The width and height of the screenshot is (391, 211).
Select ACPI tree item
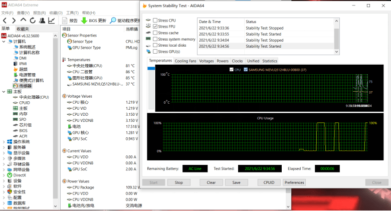click(x=23, y=136)
